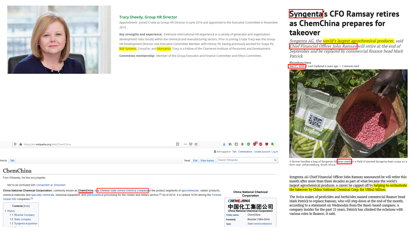Viewport: 412px width, 233px height.
Task: Click the padlock site security icon
Action: [x=21, y=144]
